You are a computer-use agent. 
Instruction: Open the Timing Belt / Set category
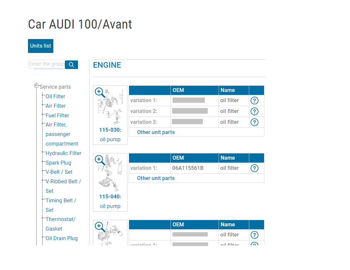[61, 200]
